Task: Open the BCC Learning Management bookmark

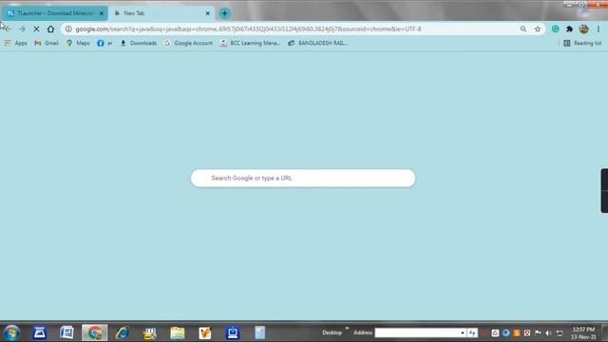Action: coord(251,43)
